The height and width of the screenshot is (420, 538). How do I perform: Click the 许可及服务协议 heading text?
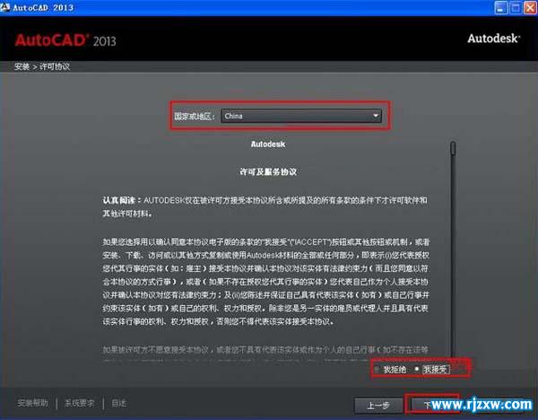tap(268, 171)
